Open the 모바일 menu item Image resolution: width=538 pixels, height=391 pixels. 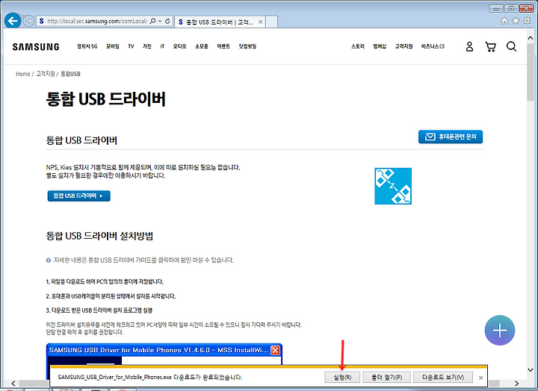pyautogui.click(x=113, y=46)
